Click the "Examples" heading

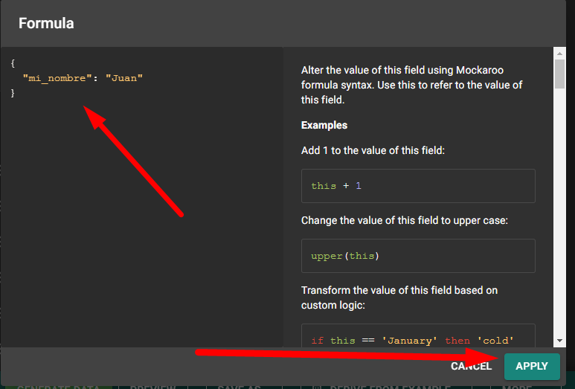(x=324, y=125)
